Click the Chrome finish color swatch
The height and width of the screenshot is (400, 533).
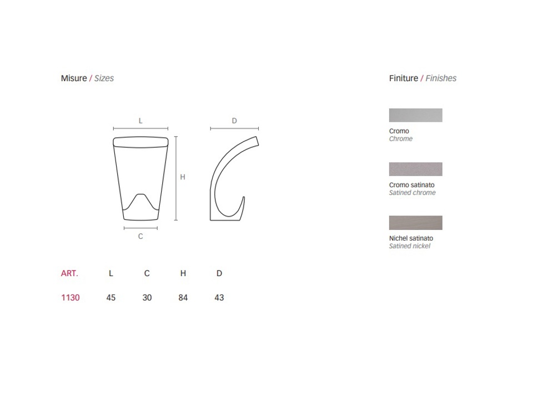[x=415, y=115]
